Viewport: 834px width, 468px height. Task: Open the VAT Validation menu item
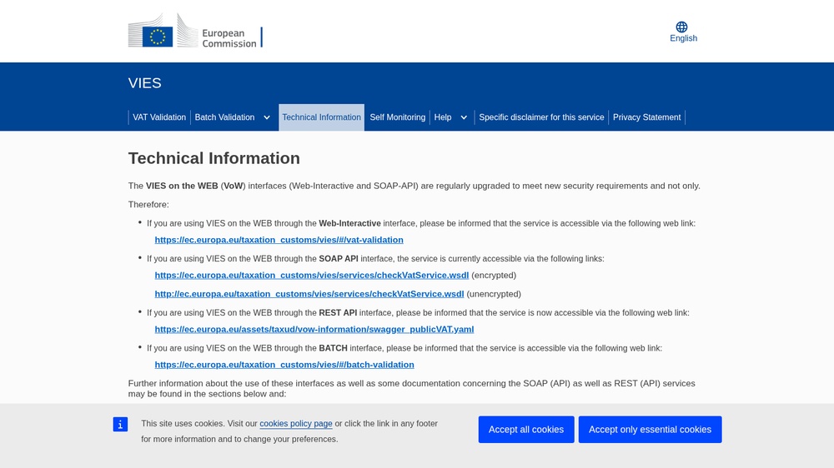(159, 117)
